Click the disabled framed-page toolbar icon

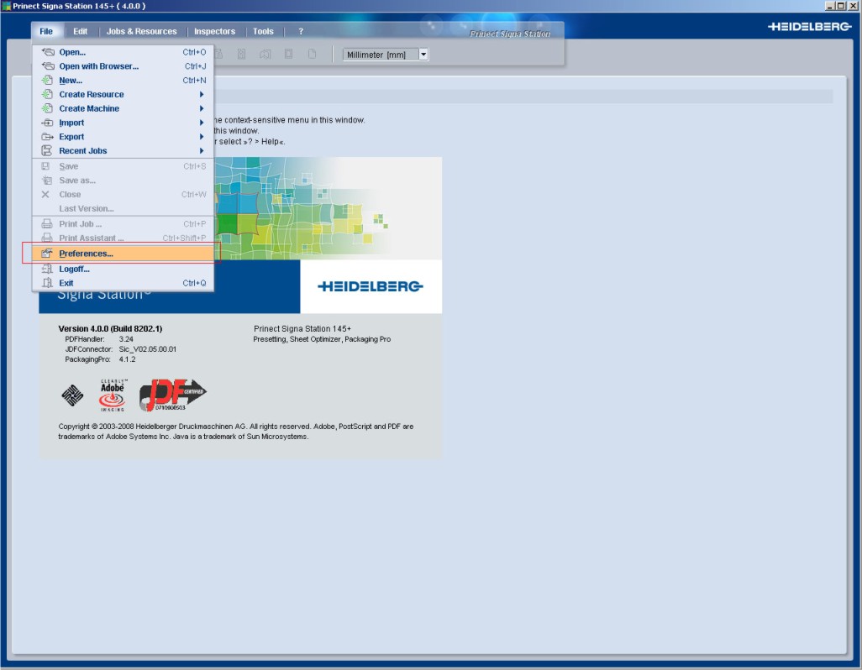289,55
